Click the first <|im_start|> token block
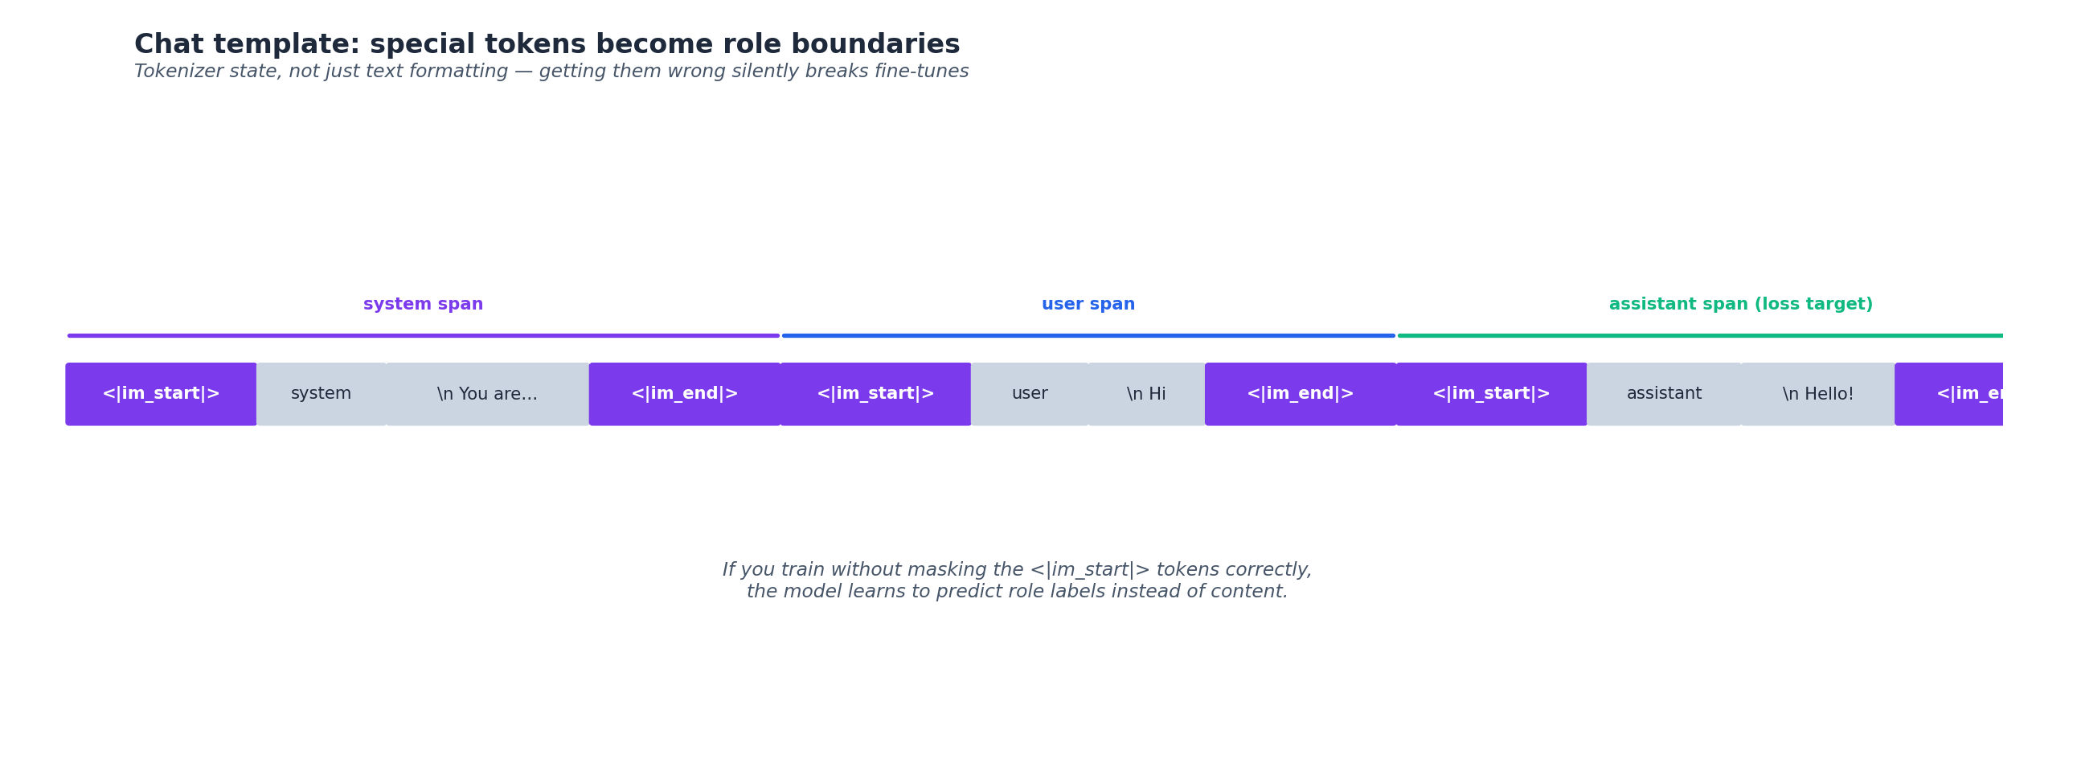The width and height of the screenshot is (2077, 763). point(162,395)
